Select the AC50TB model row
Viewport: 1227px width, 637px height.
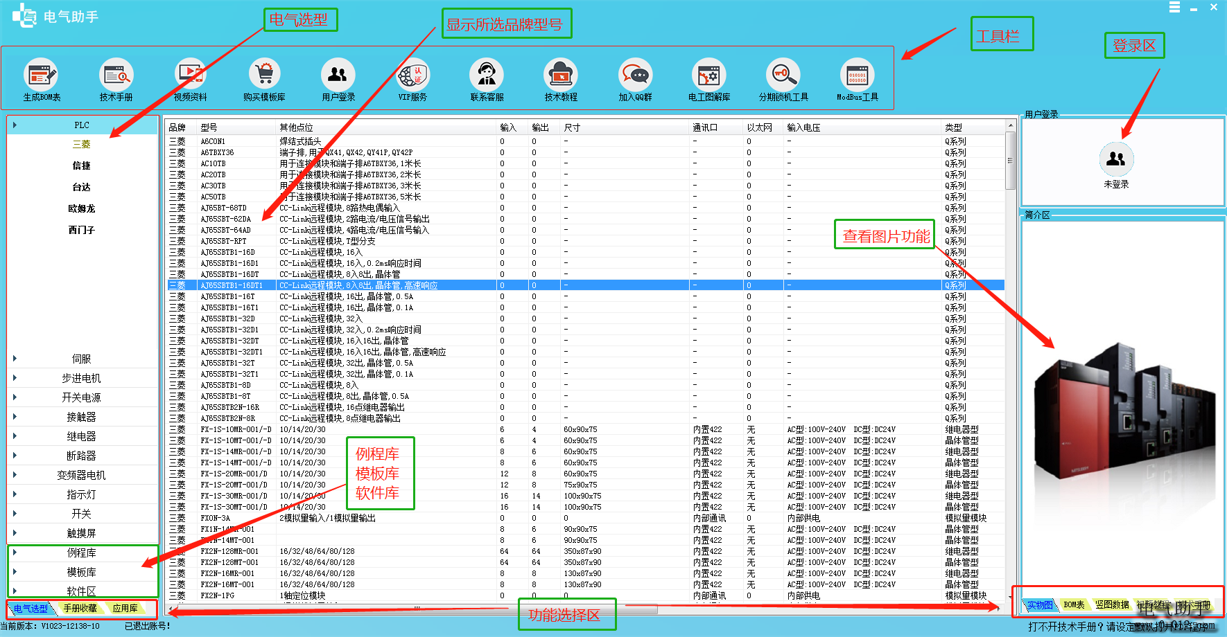tap(585, 197)
